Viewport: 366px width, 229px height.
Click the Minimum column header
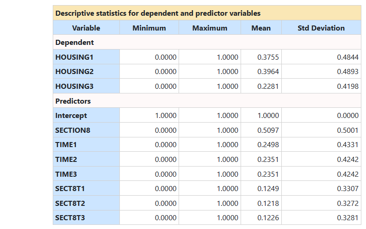(149, 28)
